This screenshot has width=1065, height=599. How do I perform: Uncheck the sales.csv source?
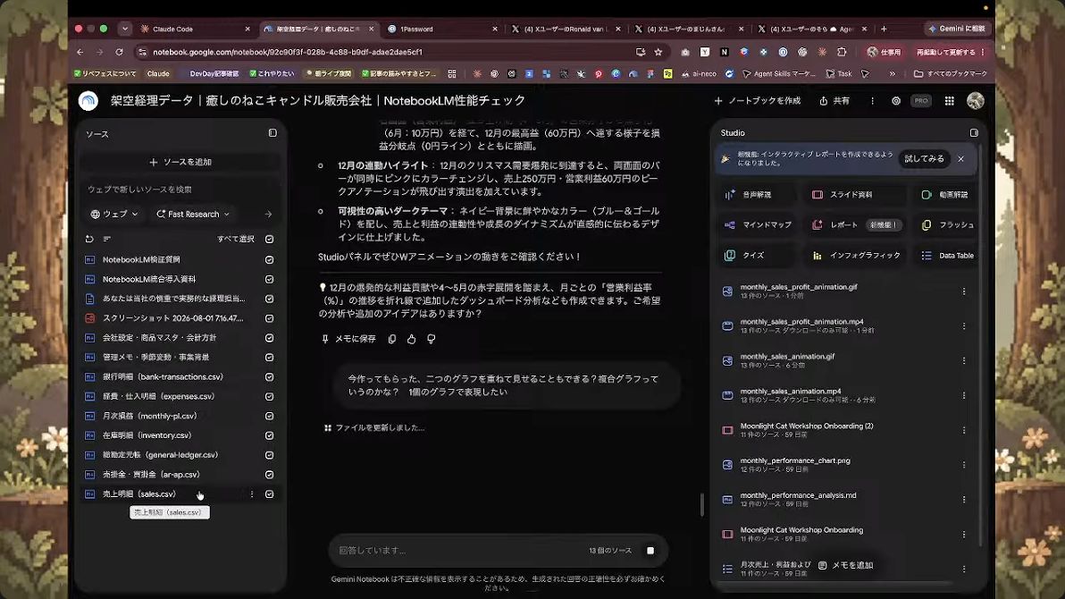(270, 494)
